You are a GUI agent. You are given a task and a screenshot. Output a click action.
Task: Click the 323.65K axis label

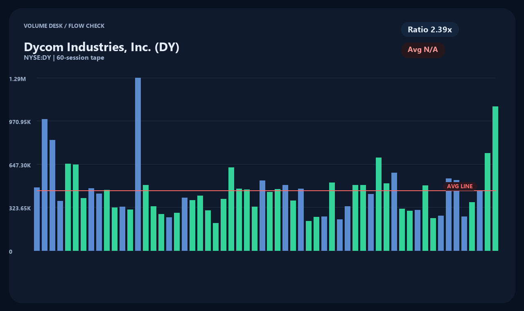pyautogui.click(x=20, y=208)
